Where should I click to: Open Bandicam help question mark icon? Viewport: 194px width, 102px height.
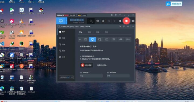click(120, 15)
